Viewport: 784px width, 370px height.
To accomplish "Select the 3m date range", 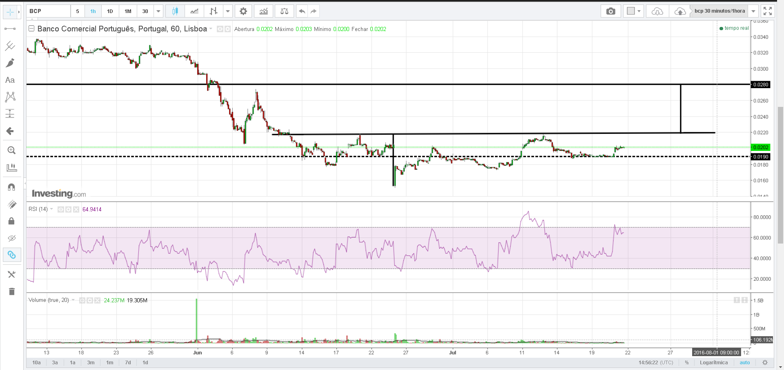I will tap(91, 363).
